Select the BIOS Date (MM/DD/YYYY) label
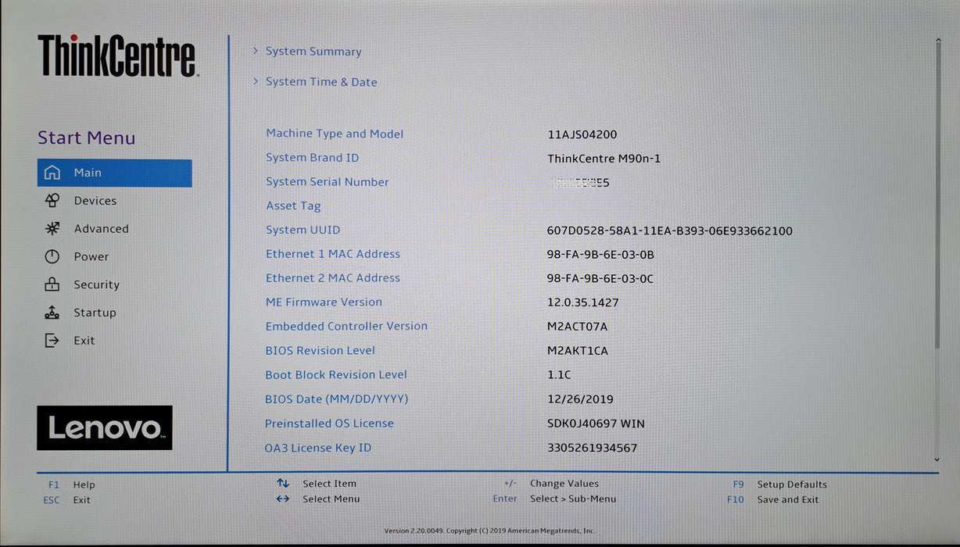This screenshot has height=547, width=960. pyautogui.click(x=337, y=399)
